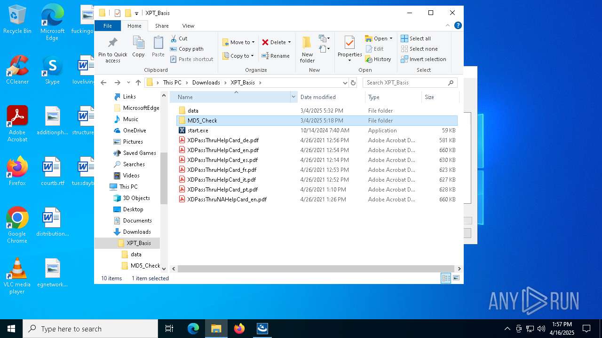Open Microsoft Edge from the taskbar

[x=193, y=329]
